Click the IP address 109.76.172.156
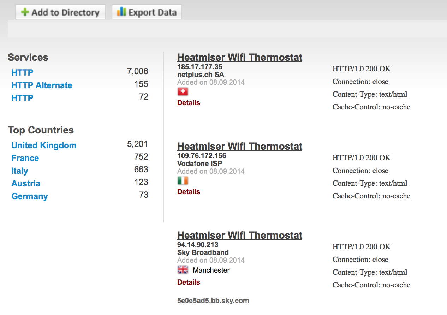447x315 pixels. coord(202,156)
